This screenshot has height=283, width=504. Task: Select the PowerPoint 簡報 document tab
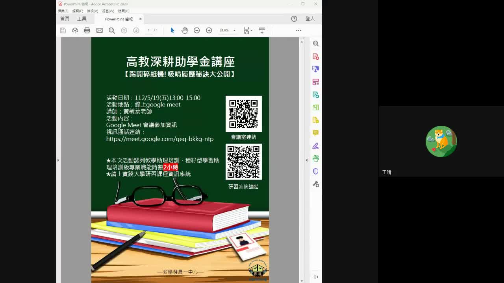(x=119, y=19)
